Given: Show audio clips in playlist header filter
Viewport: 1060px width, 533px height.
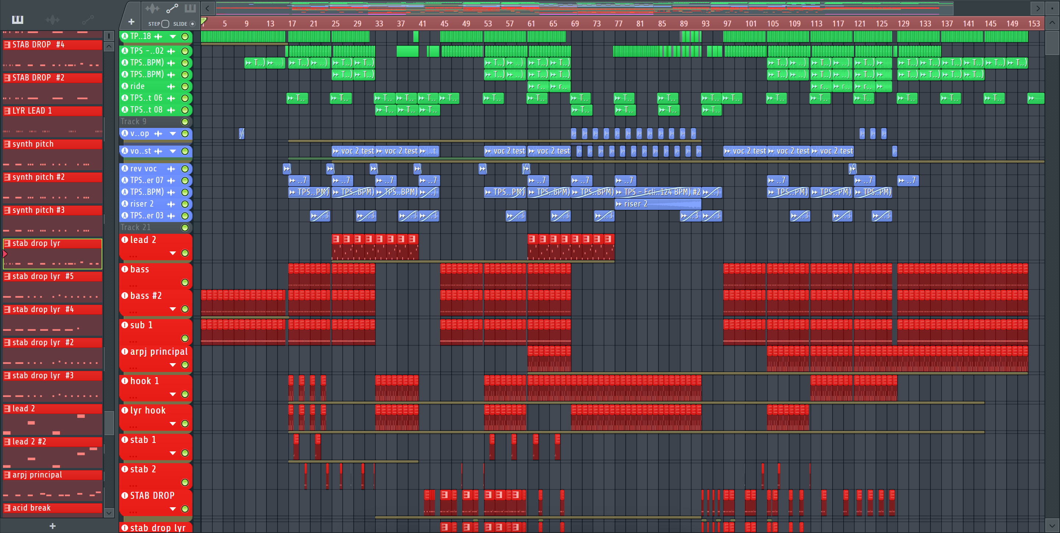Looking at the screenshot, I should click(x=152, y=8).
